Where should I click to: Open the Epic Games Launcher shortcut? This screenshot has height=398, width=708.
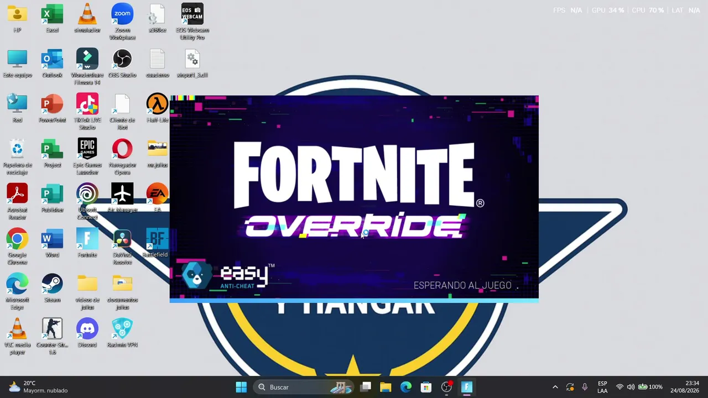[87, 157]
